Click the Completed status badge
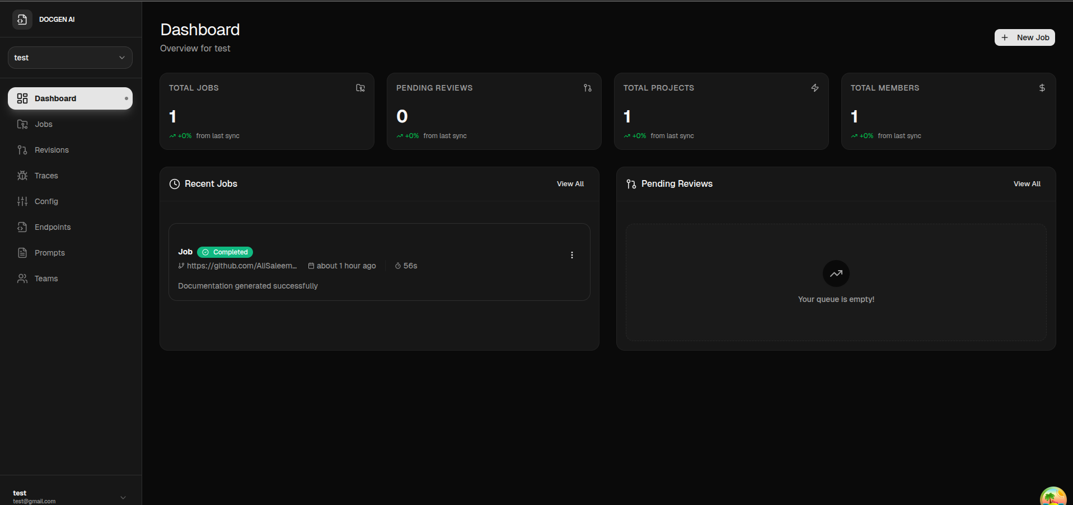 225,252
